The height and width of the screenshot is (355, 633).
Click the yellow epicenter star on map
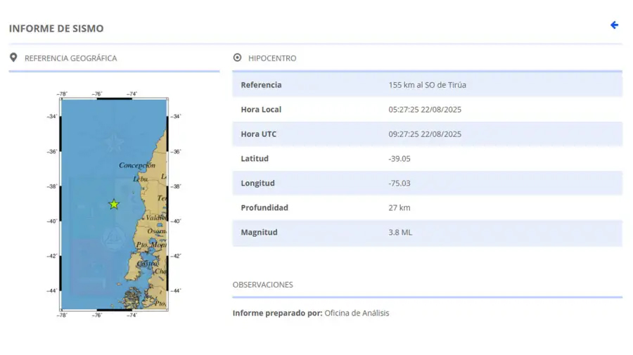[114, 204]
